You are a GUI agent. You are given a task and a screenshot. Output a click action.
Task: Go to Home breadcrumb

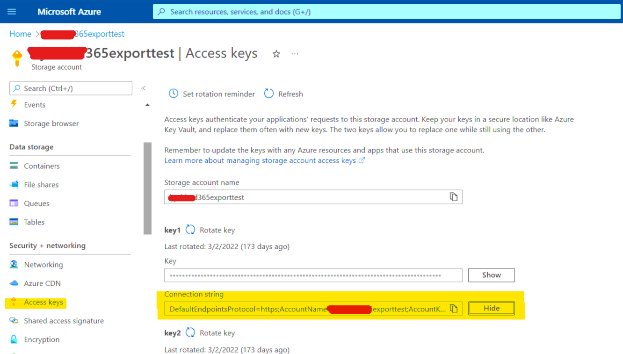tap(20, 34)
